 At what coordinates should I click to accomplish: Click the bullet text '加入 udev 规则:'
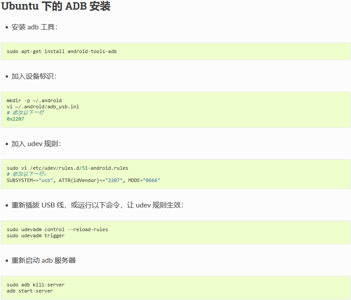(x=36, y=144)
